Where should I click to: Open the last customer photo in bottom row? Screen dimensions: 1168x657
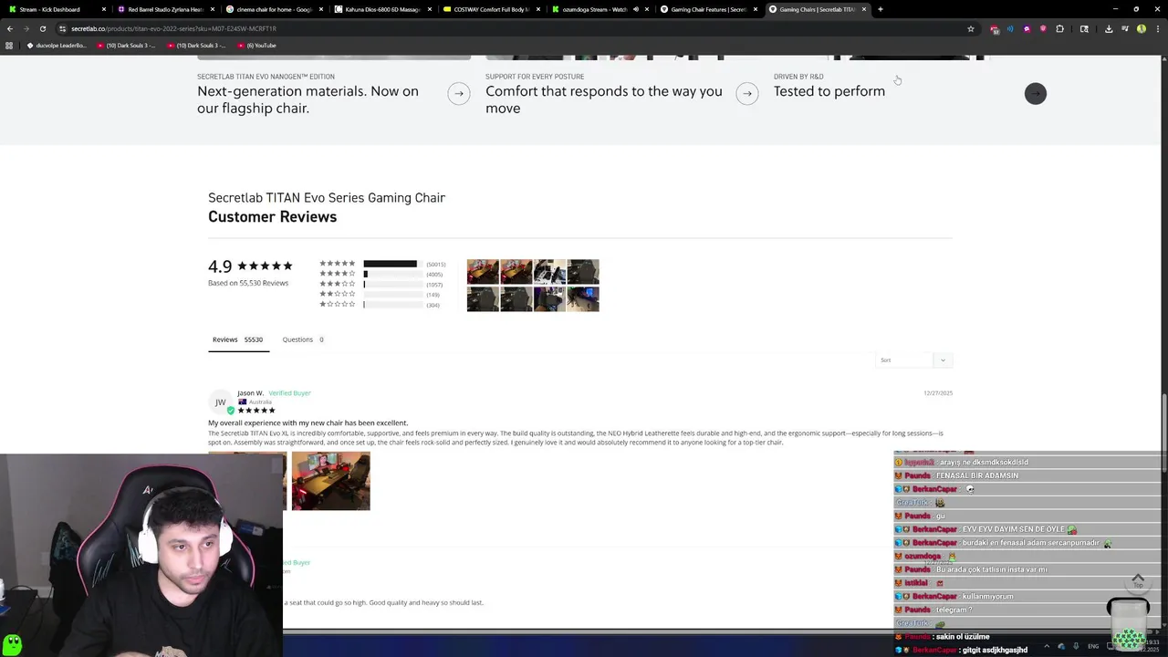coord(583,299)
